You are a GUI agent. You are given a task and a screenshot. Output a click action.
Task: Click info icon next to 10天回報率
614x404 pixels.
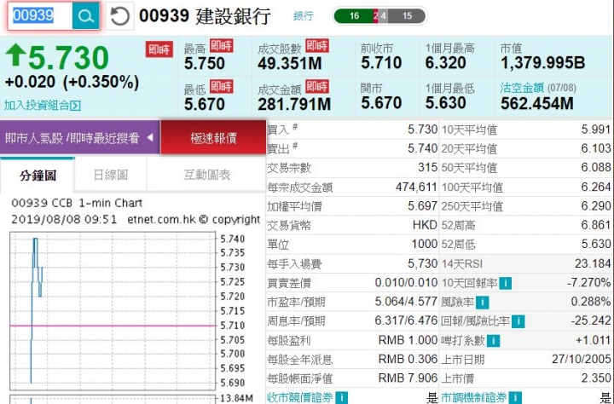pos(506,283)
